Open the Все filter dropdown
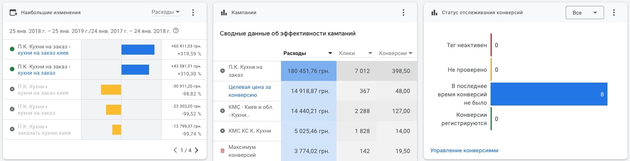Viewport: 630px width, 161px height. coord(584,13)
